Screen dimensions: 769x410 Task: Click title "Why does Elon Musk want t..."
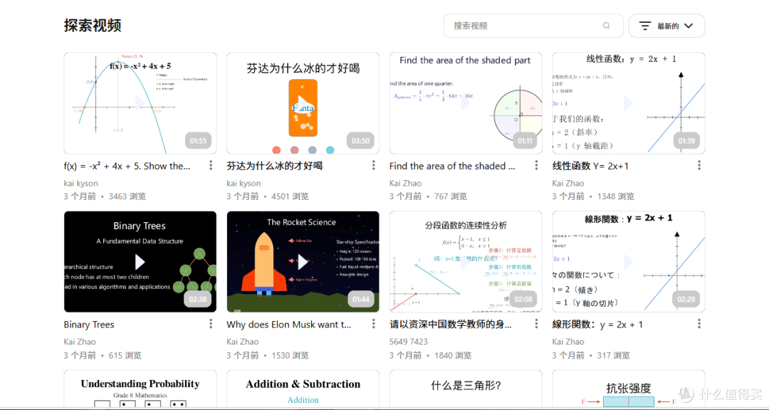click(289, 325)
